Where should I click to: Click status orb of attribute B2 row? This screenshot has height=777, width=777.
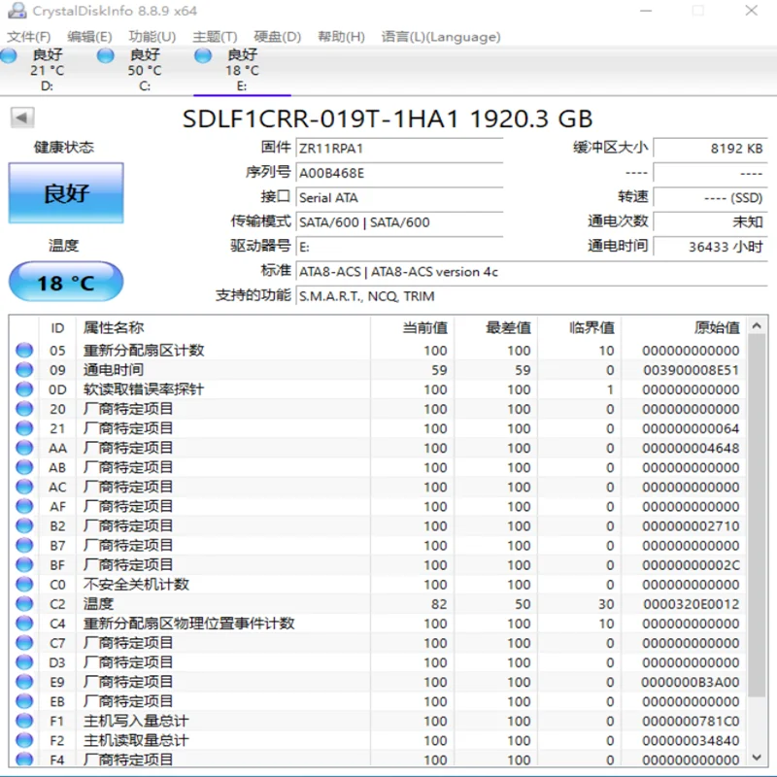click(24, 525)
